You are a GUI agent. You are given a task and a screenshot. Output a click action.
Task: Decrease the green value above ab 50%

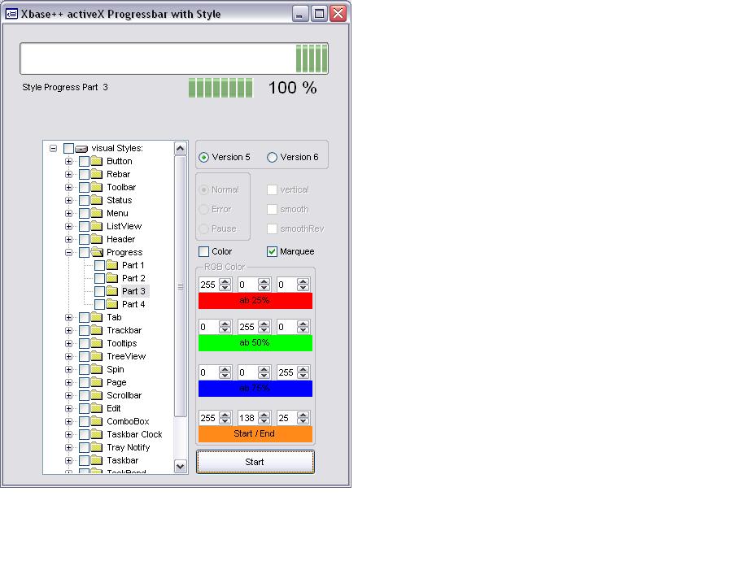point(264,330)
